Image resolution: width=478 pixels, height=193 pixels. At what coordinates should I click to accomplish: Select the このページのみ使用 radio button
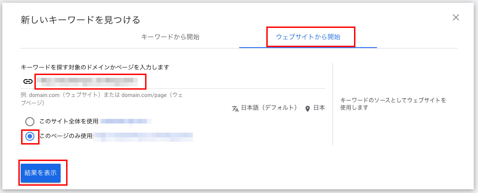point(29,137)
